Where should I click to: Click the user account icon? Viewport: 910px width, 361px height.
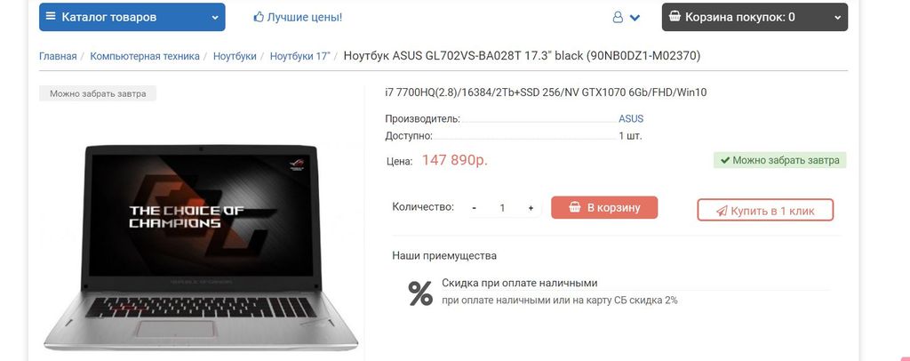(618, 18)
